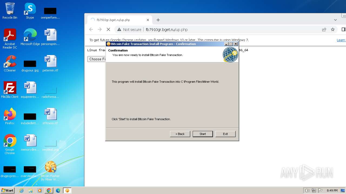The width and height of the screenshot is (346, 194).
Task: Click the 8:49 PM taskbar clock
Action: (332, 190)
